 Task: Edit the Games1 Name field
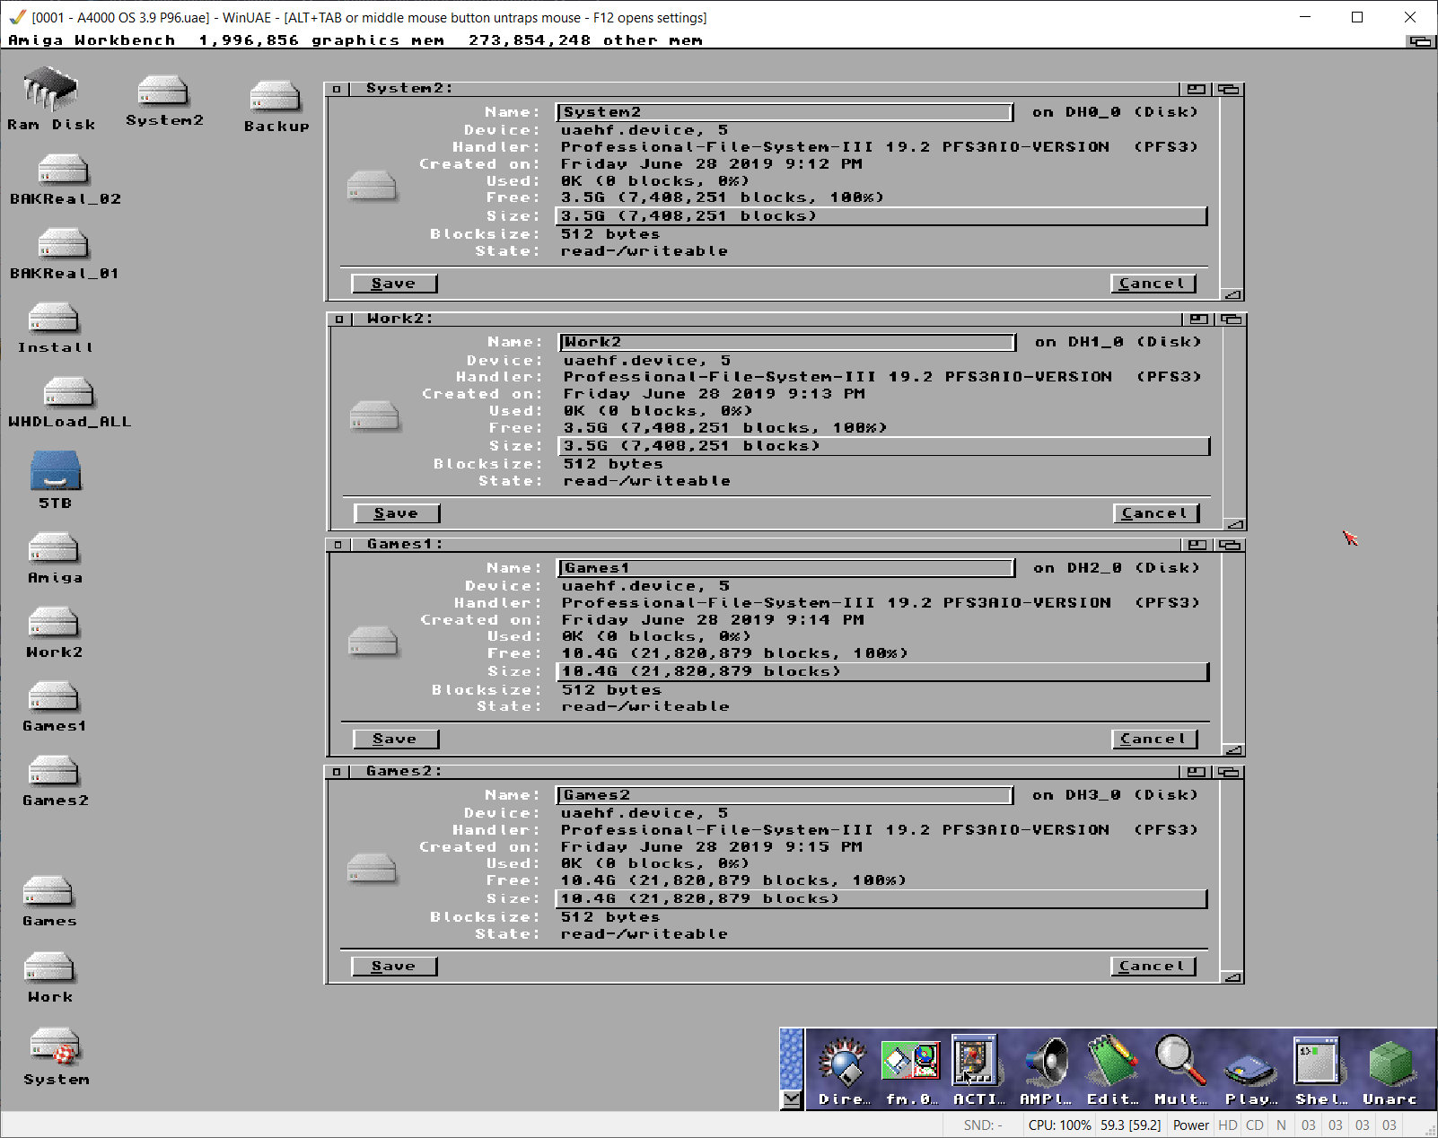point(786,568)
